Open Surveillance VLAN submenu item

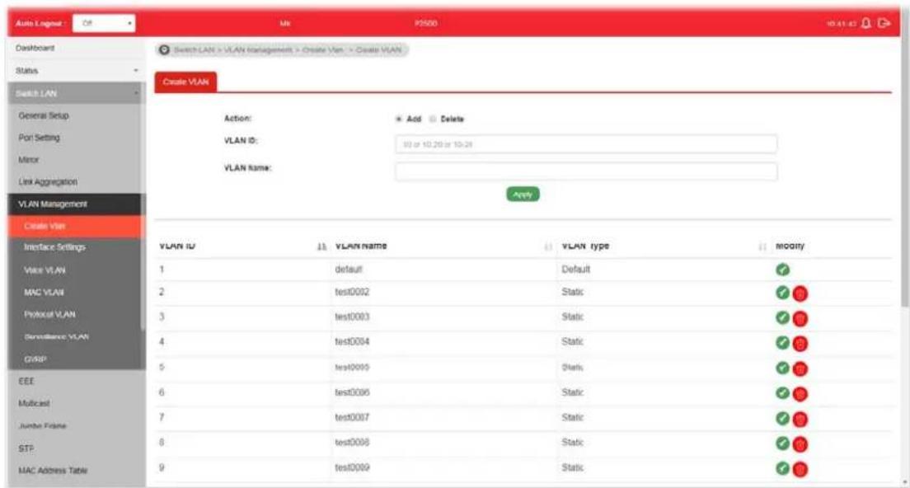click(74, 336)
